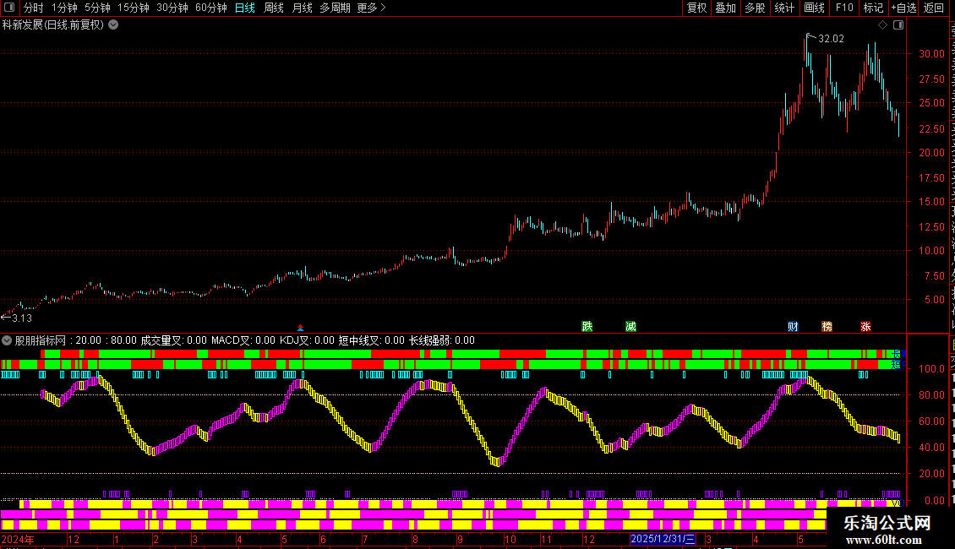The image size is (955, 549).
Task: Select the 60分钟 period
Action: (211, 8)
